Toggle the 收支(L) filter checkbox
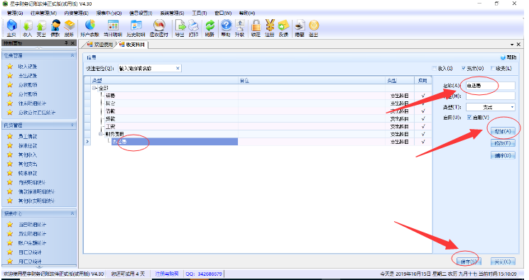The width and height of the screenshot is (529, 280). (493, 68)
